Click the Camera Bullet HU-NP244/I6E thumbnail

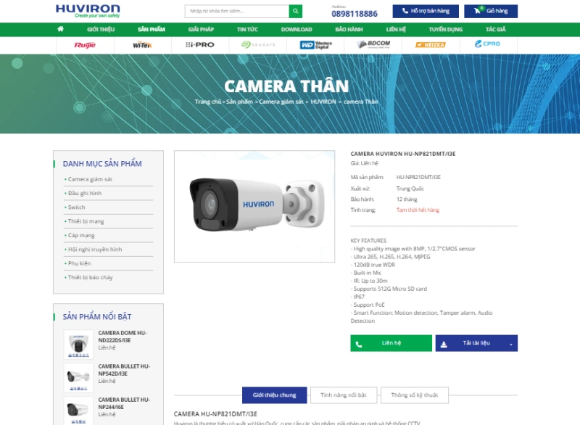click(x=78, y=411)
